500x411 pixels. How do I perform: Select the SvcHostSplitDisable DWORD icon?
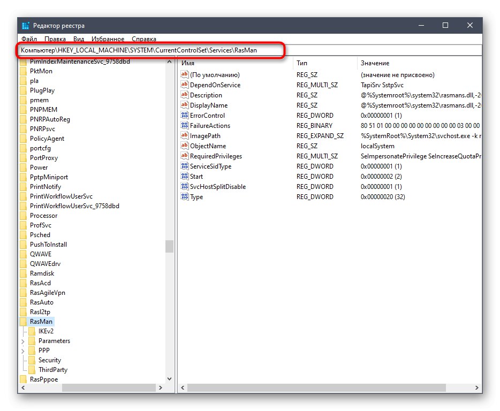point(184,187)
